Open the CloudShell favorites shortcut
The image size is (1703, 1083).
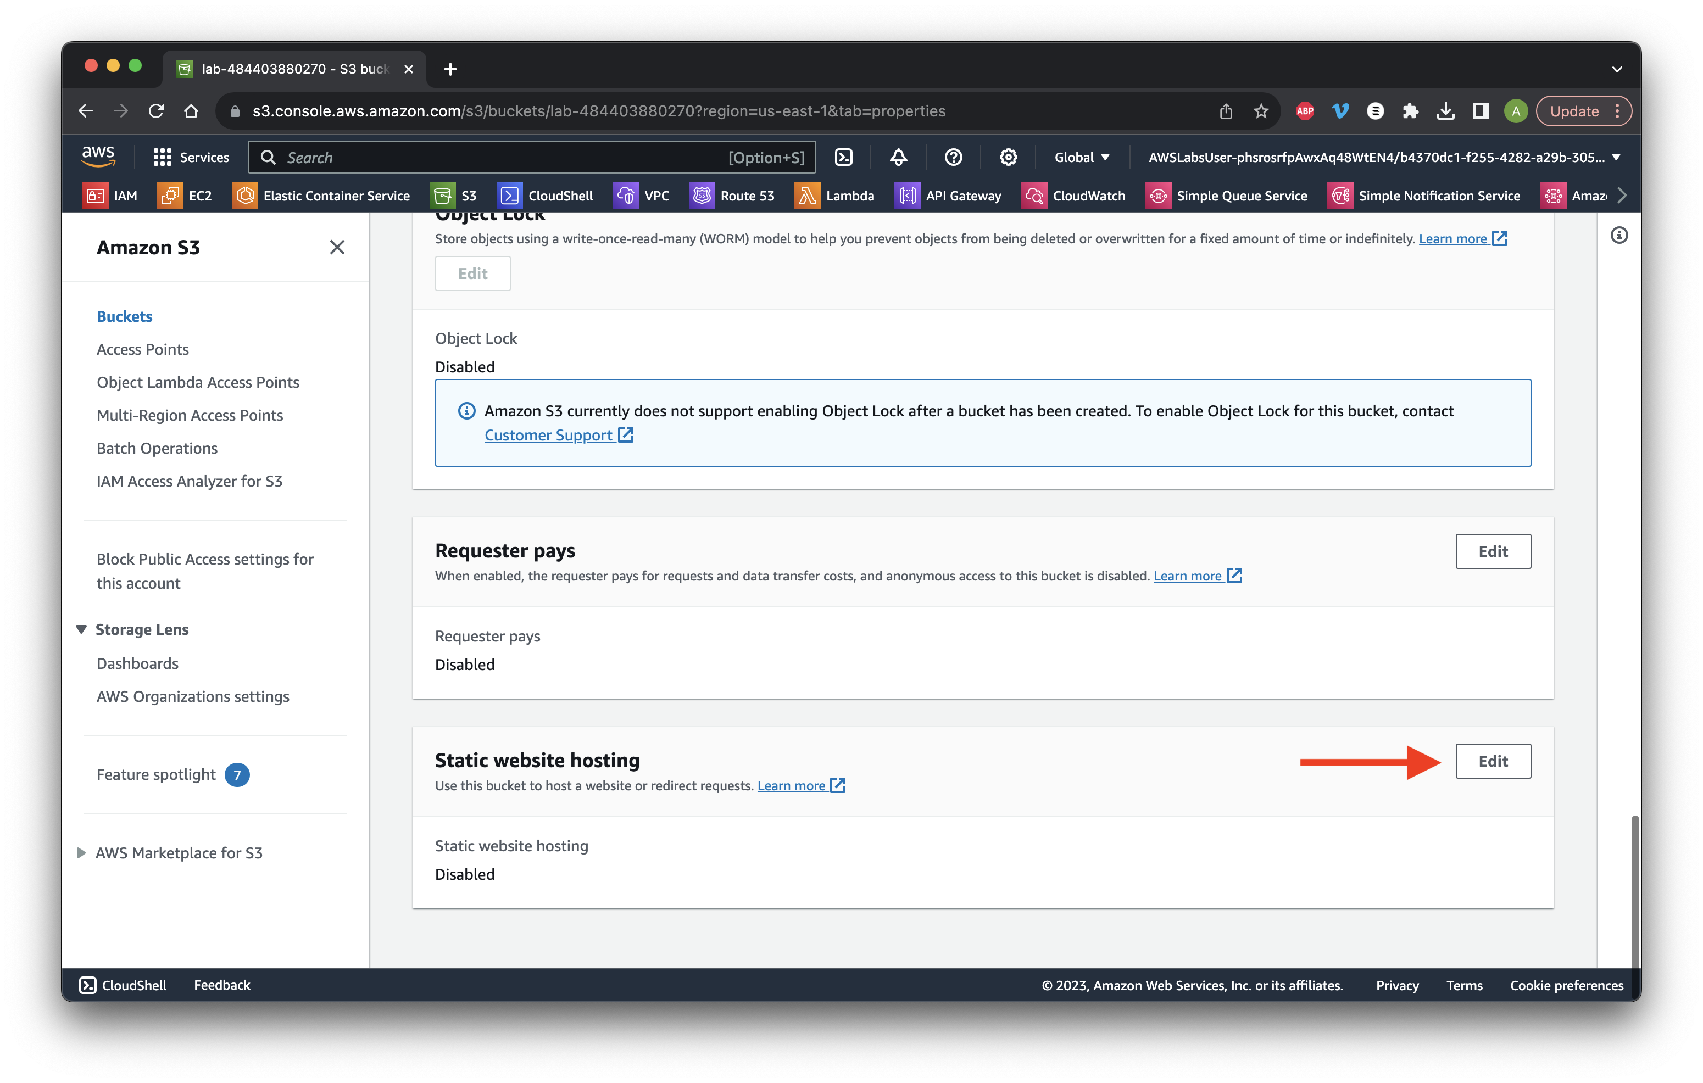546,195
